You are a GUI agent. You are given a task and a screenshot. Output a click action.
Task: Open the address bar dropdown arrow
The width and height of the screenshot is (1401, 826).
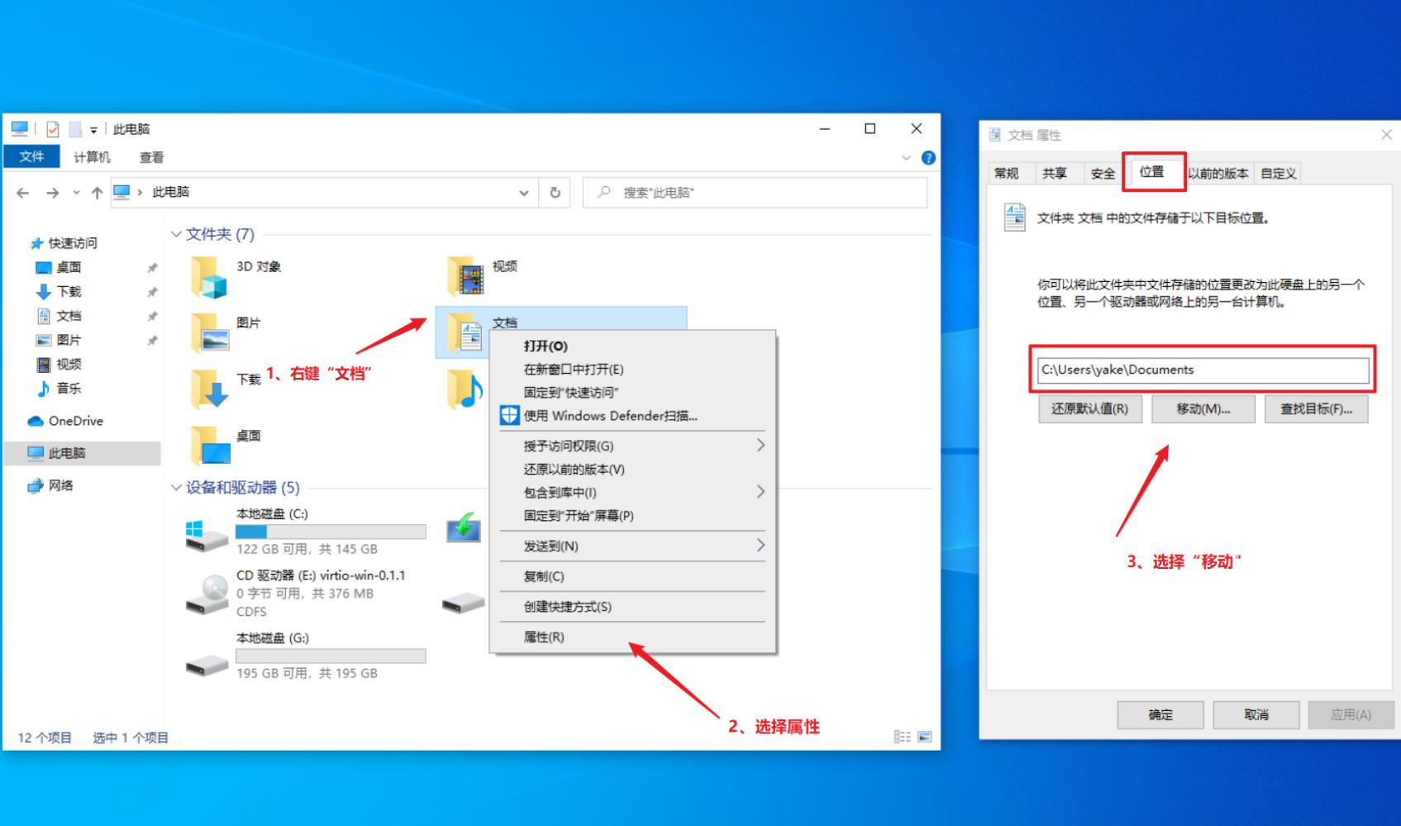[x=523, y=192]
